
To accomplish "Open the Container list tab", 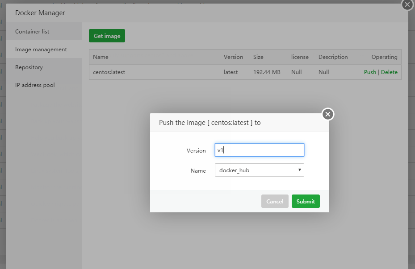I will 32,32.
